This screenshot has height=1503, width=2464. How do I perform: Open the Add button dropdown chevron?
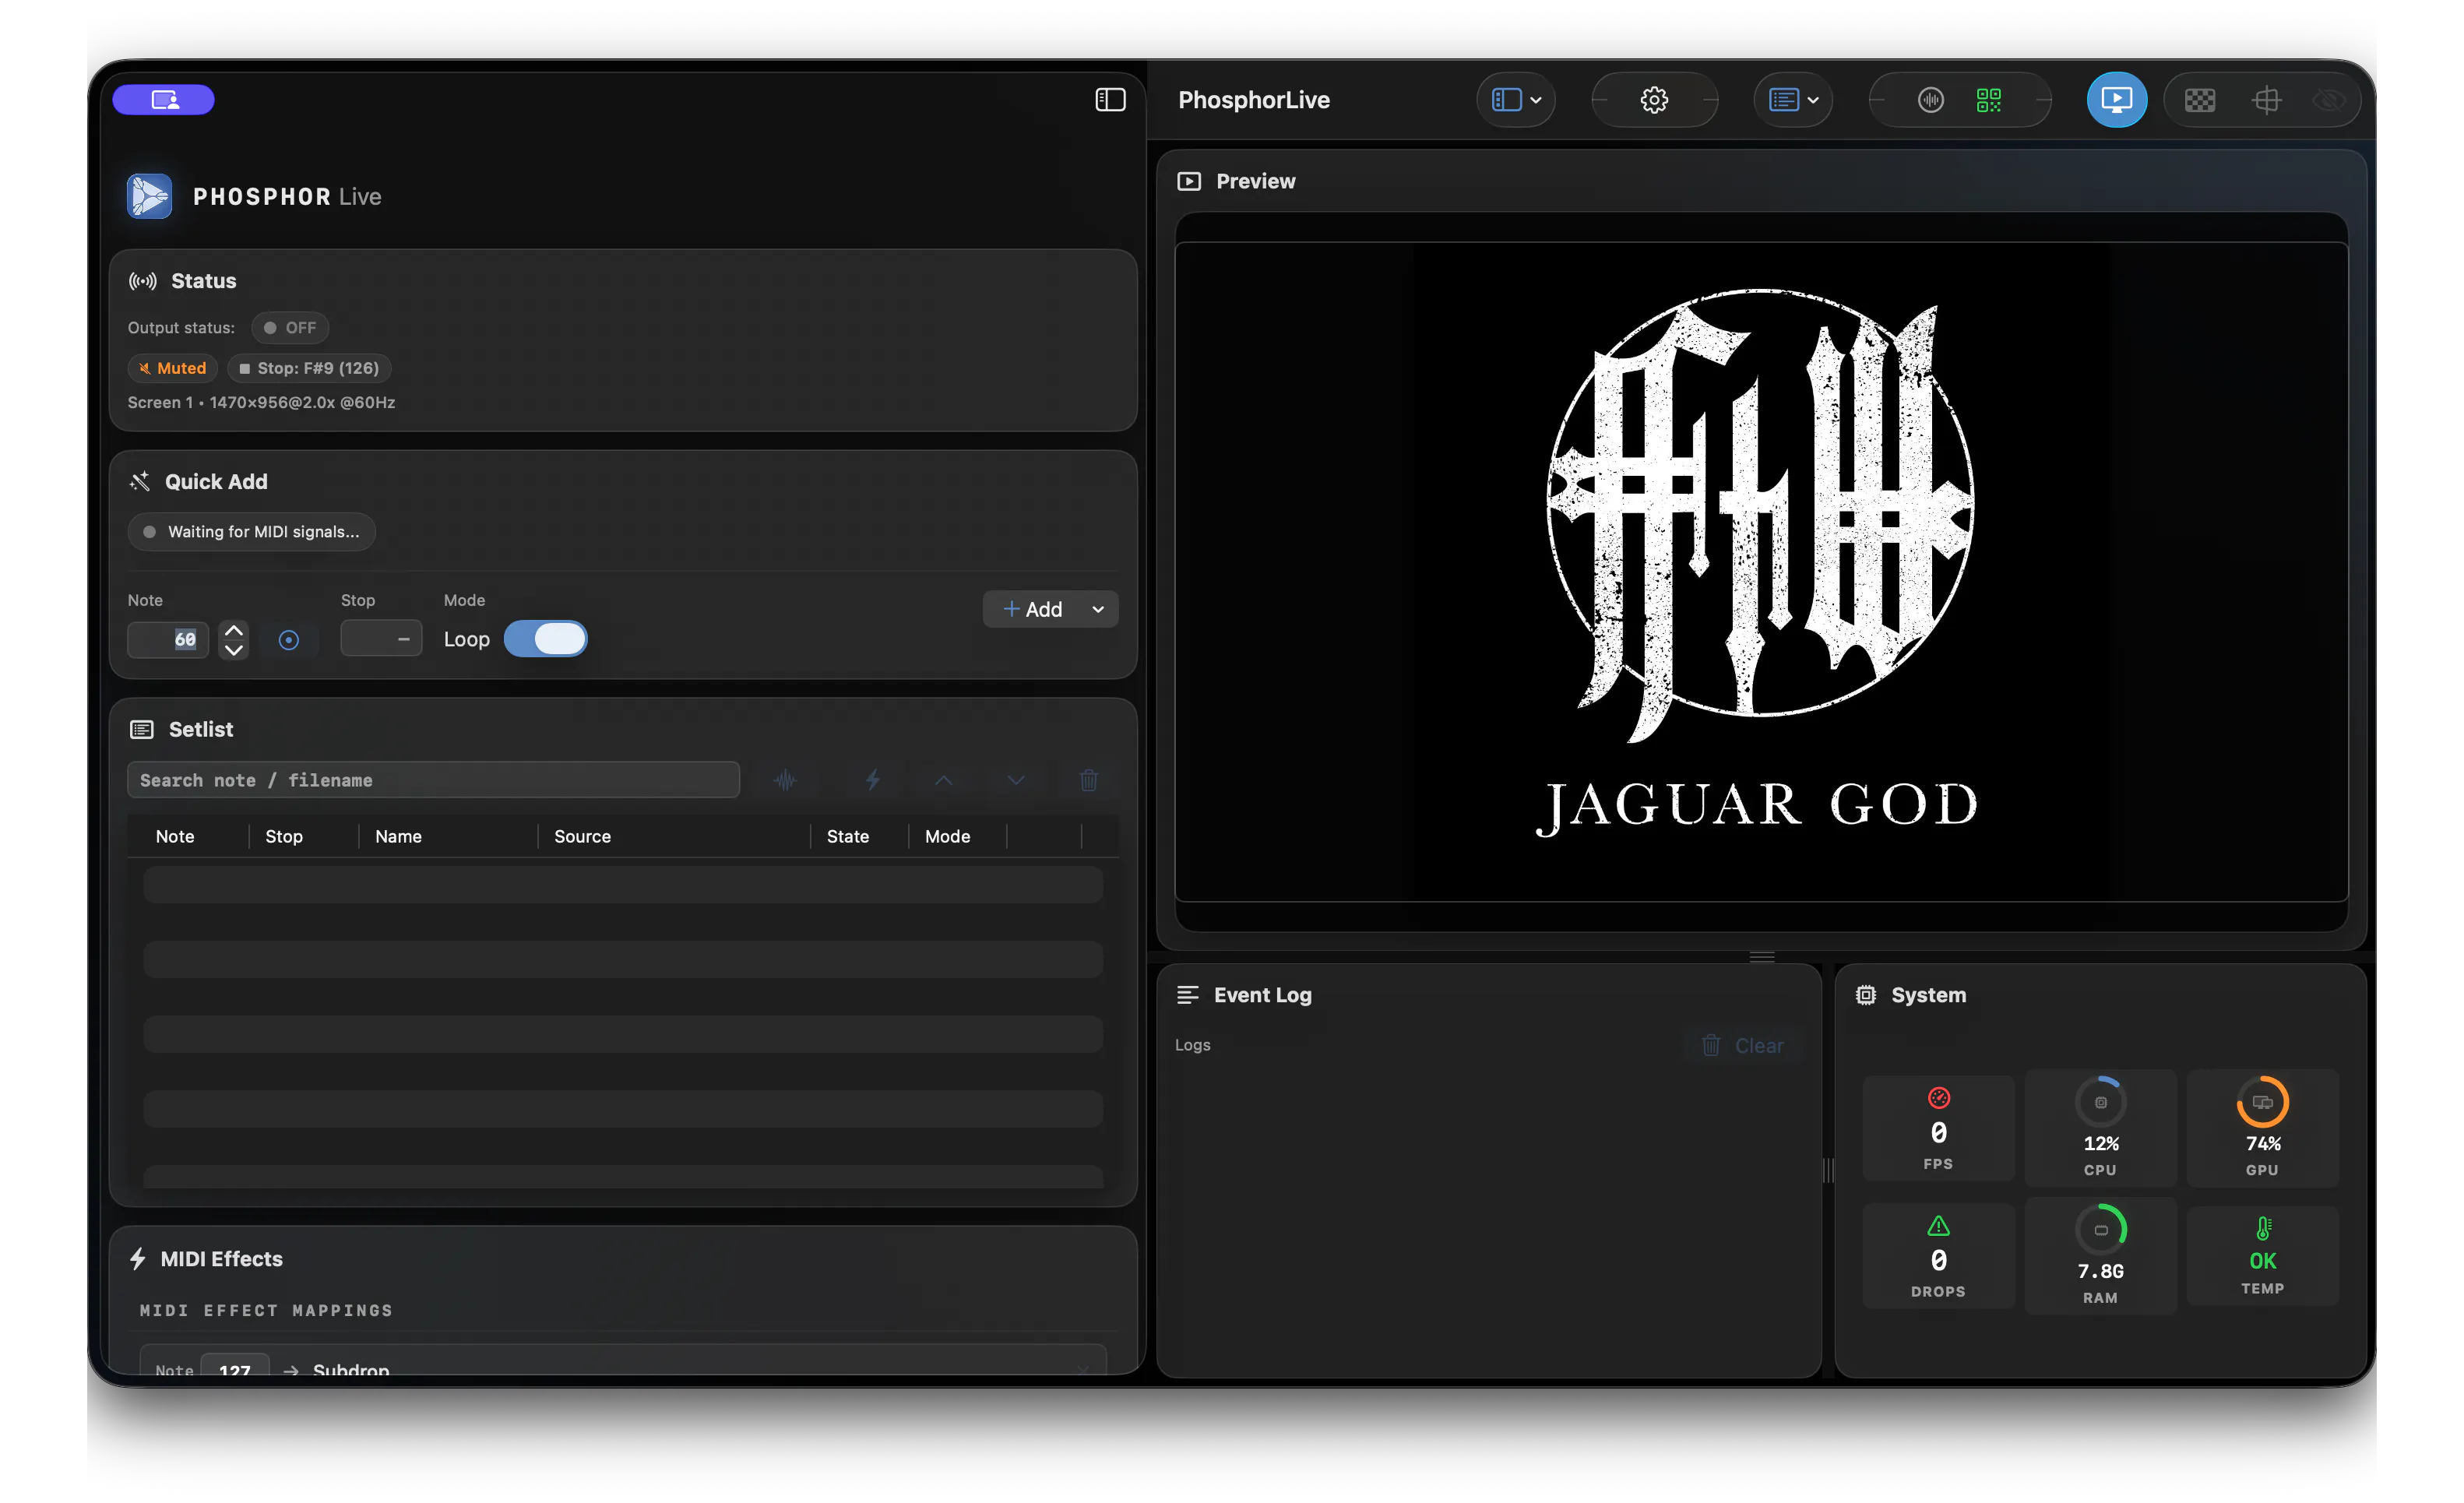click(1098, 609)
